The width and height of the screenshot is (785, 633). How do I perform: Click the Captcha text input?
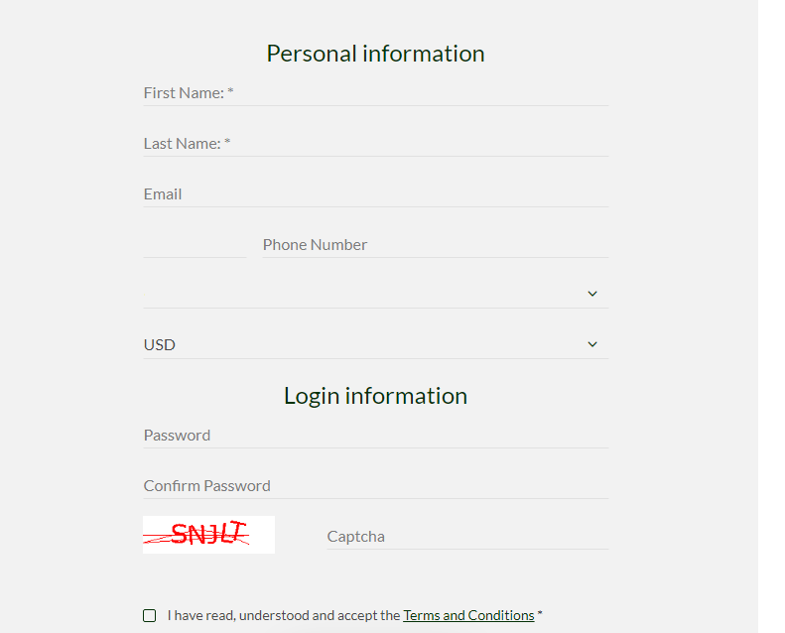click(x=467, y=537)
